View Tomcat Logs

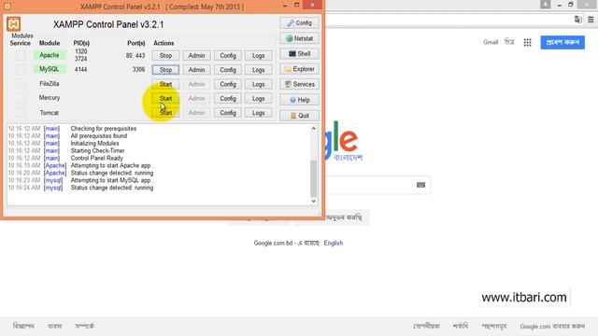[258, 113]
